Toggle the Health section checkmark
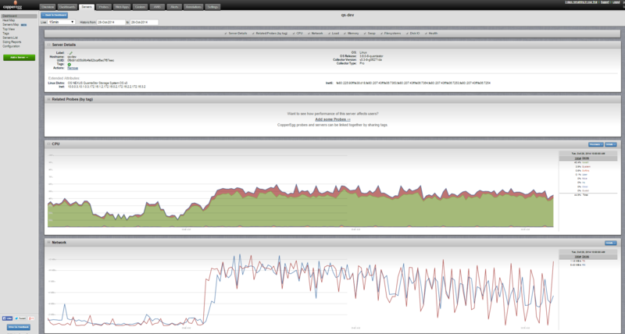Image resolution: width=625 pixels, height=334 pixels. 426,34
